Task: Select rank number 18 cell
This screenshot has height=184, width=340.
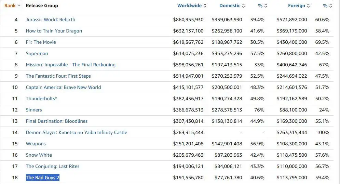Action: (x=15, y=178)
